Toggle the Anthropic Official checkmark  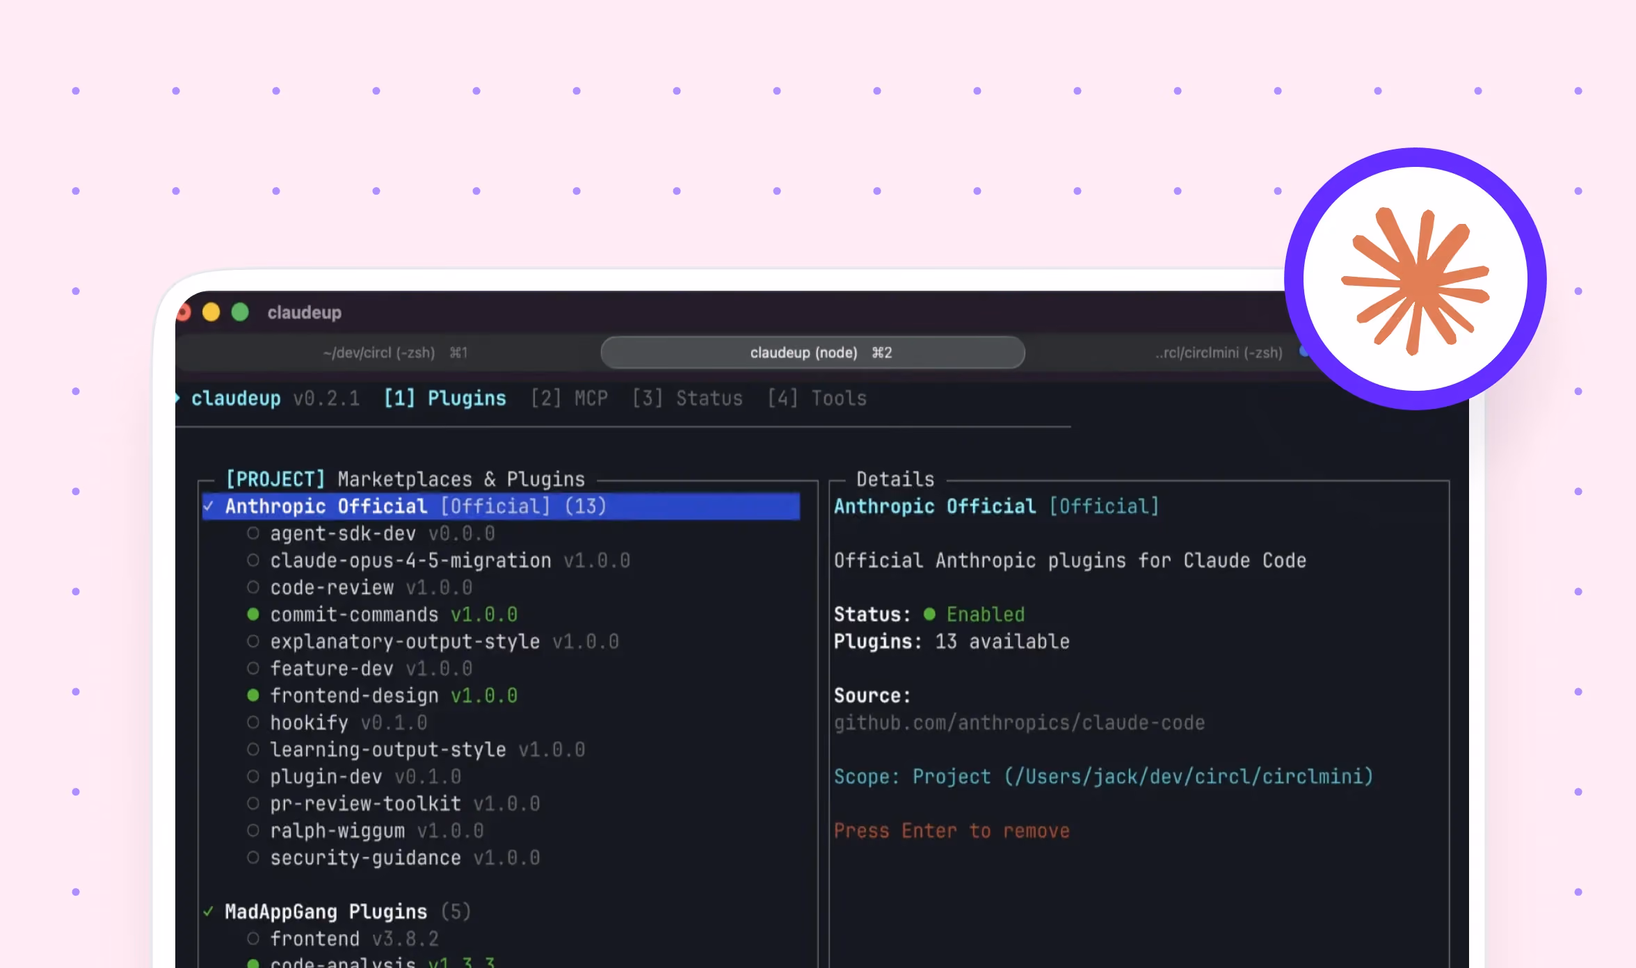point(209,506)
